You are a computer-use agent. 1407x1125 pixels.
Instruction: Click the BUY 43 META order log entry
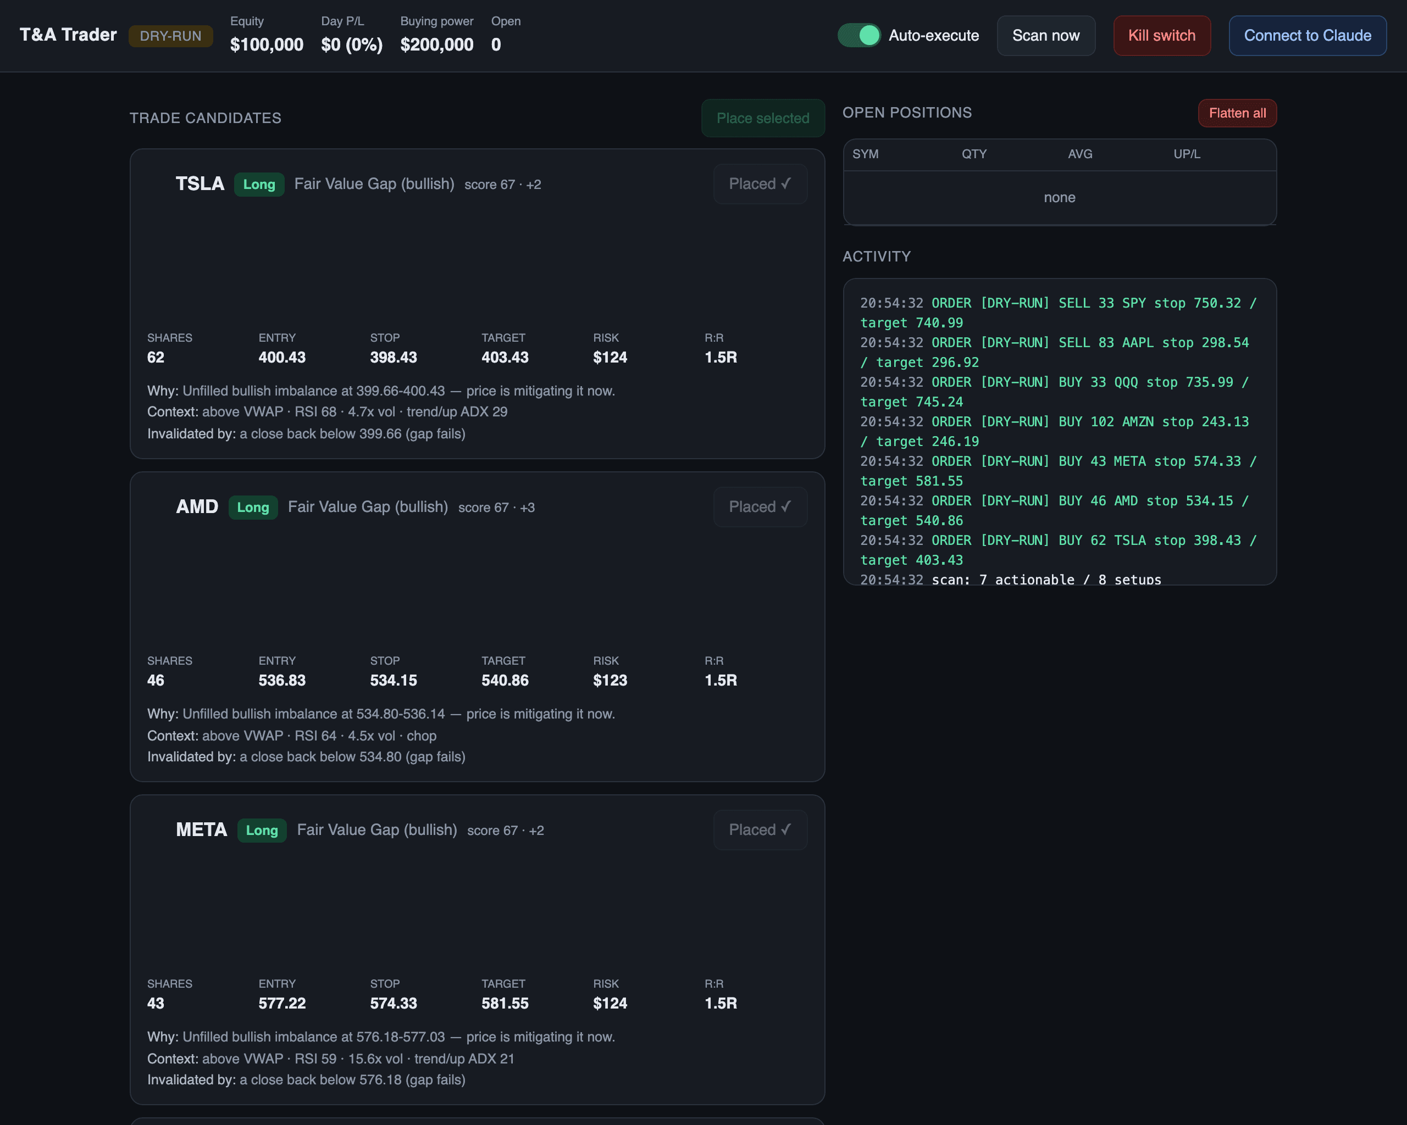point(1058,471)
